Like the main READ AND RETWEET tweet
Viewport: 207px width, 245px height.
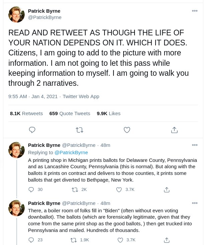point(127,130)
